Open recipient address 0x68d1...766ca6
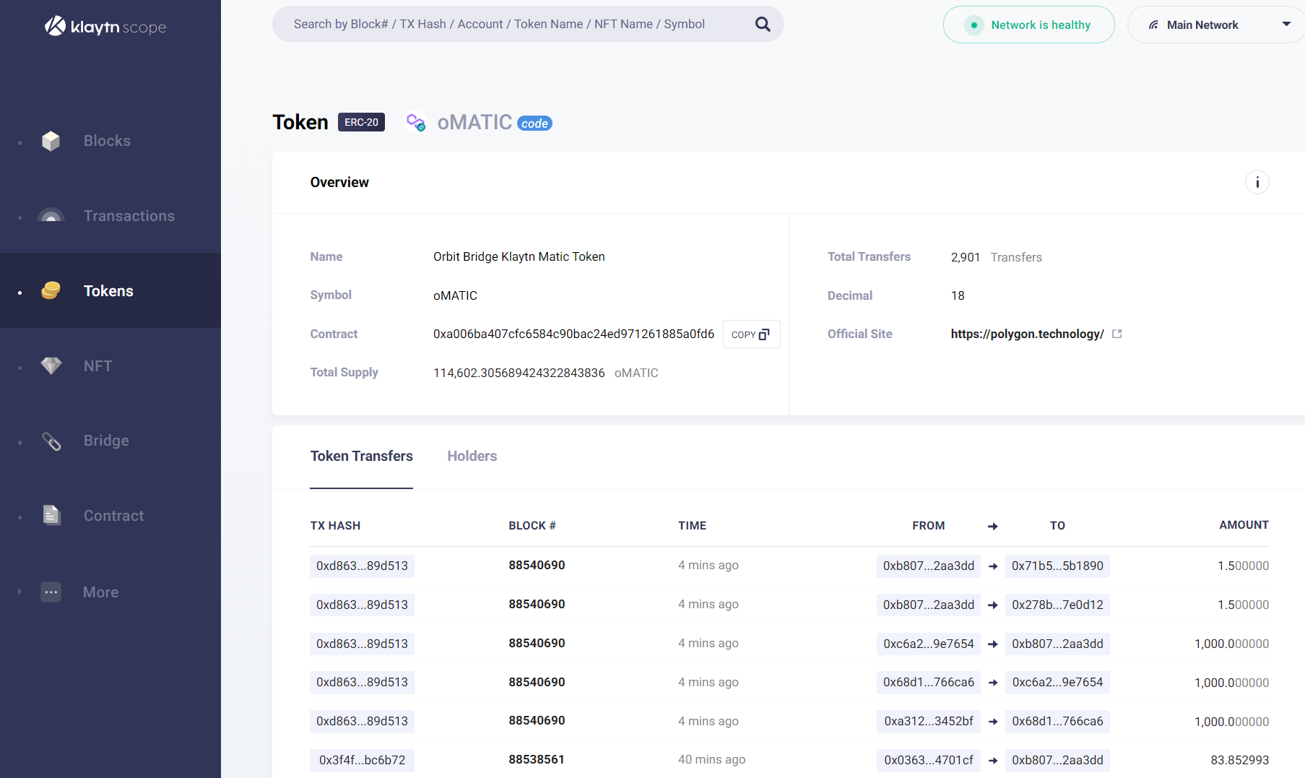Viewport: 1305px width, 778px height. 1057,721
